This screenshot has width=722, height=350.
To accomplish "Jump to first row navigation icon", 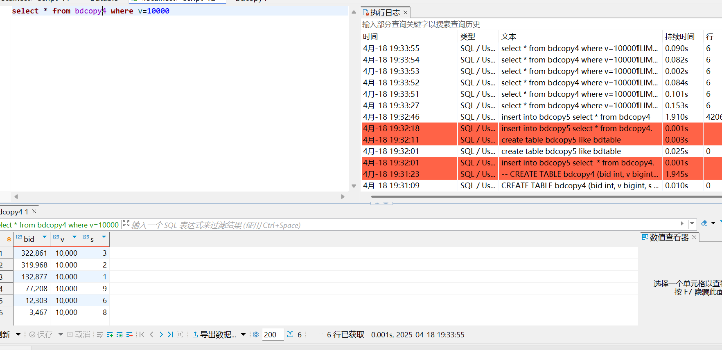I will click(142, 334).
